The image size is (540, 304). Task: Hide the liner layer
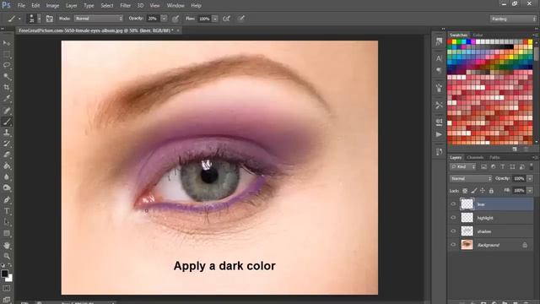453,204
